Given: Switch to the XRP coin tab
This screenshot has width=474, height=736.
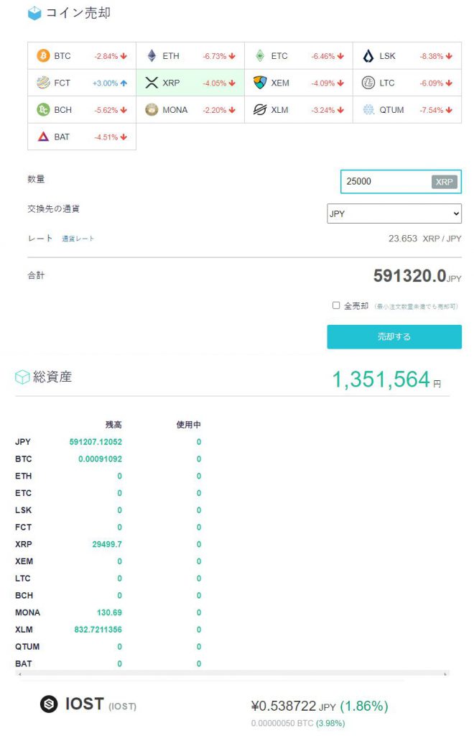Looking at the screenshot, I should pos(190,83).
